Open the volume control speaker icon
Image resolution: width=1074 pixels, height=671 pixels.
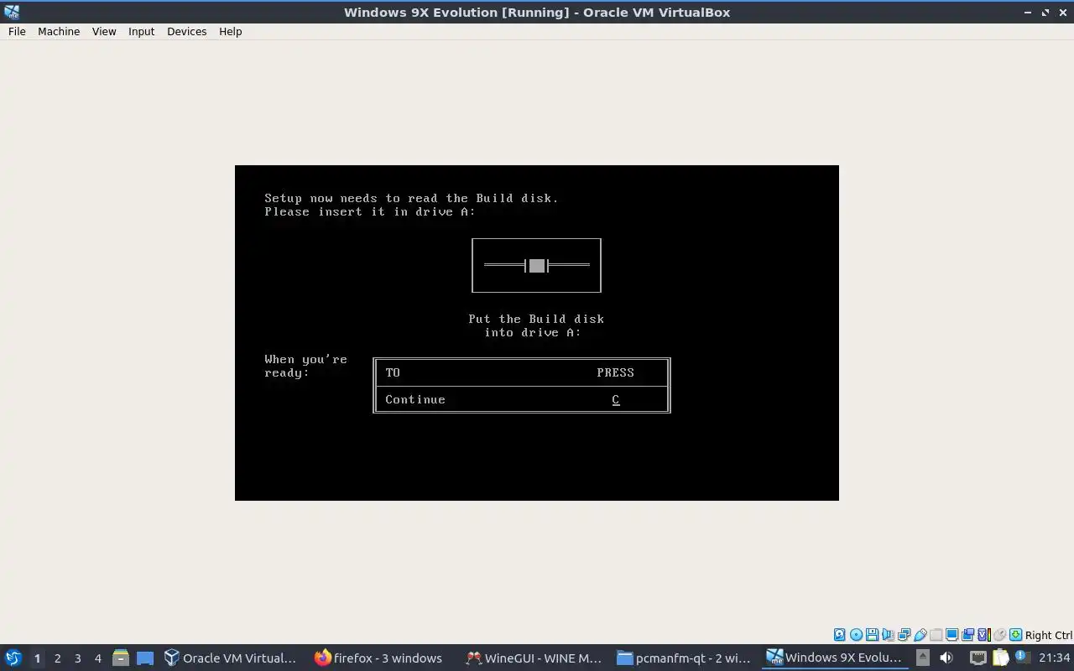tap(946, 658)
